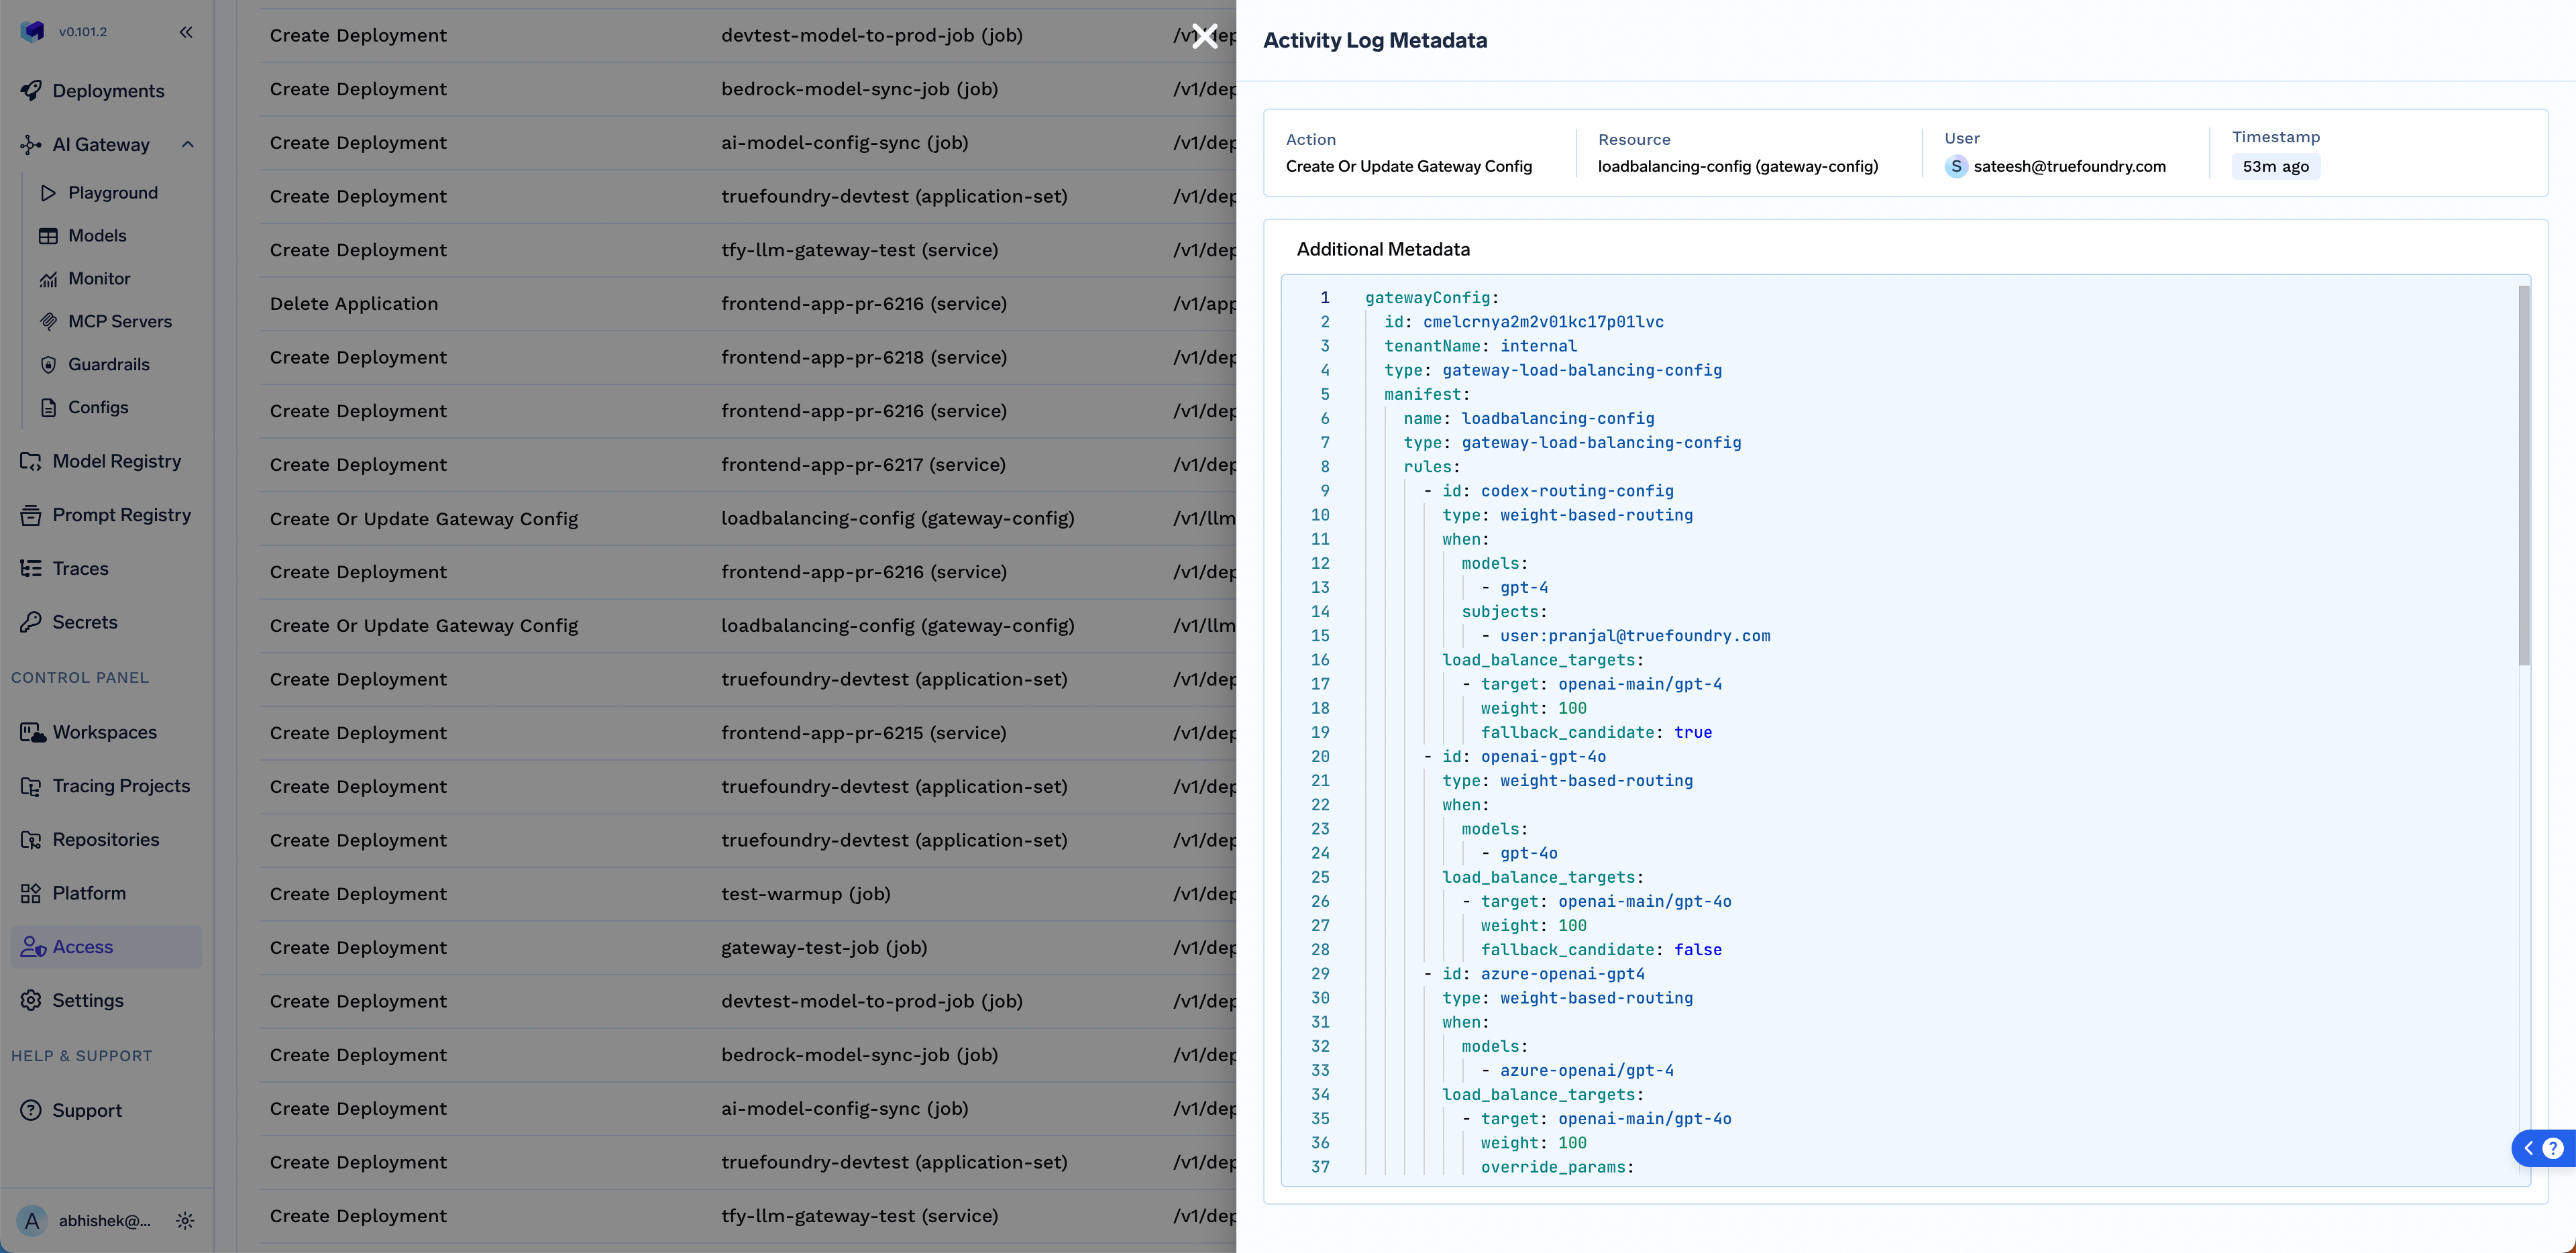
Task: Click code line override_params
Action: click(1557, 1167)
